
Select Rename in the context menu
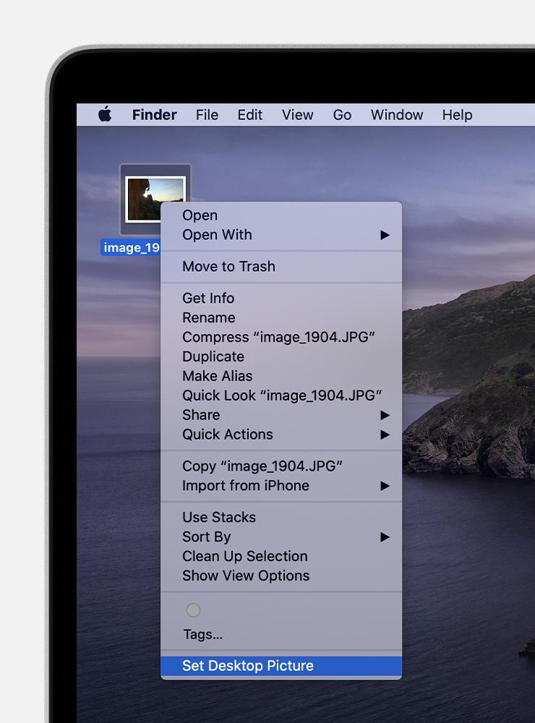click(281, 317)
